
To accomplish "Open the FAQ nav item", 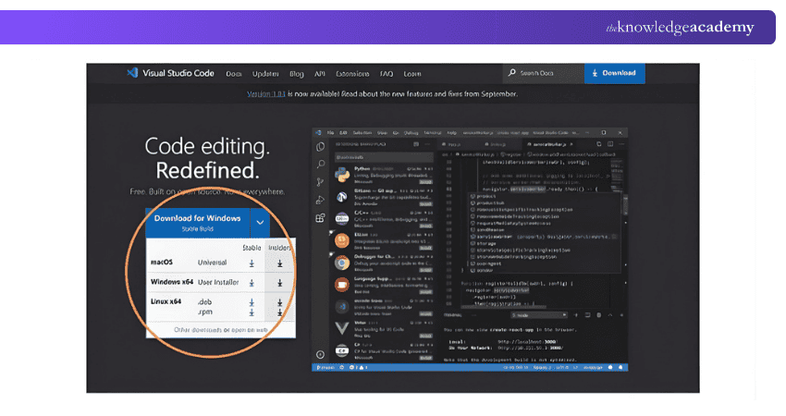I will point(387,74).
